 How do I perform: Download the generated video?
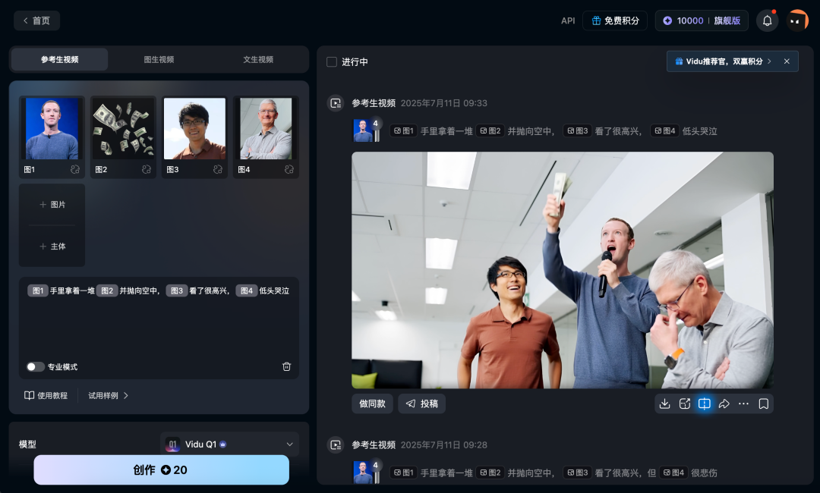click(x=664, y=404)
